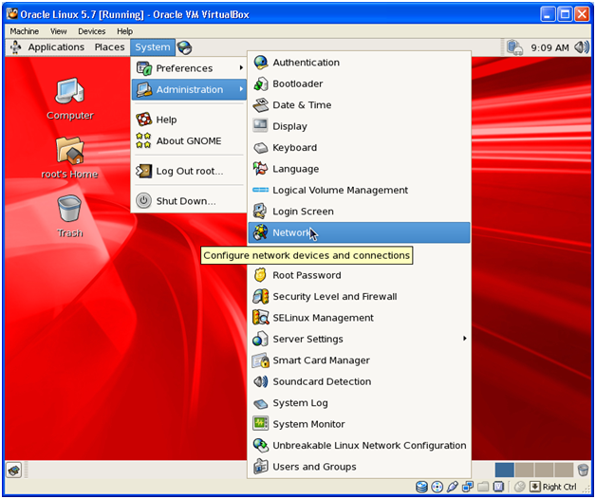Viewport: 596px width, 499px height.
Task: Open the VirtualBox Devices menu
Action: [x=92, y=31]
